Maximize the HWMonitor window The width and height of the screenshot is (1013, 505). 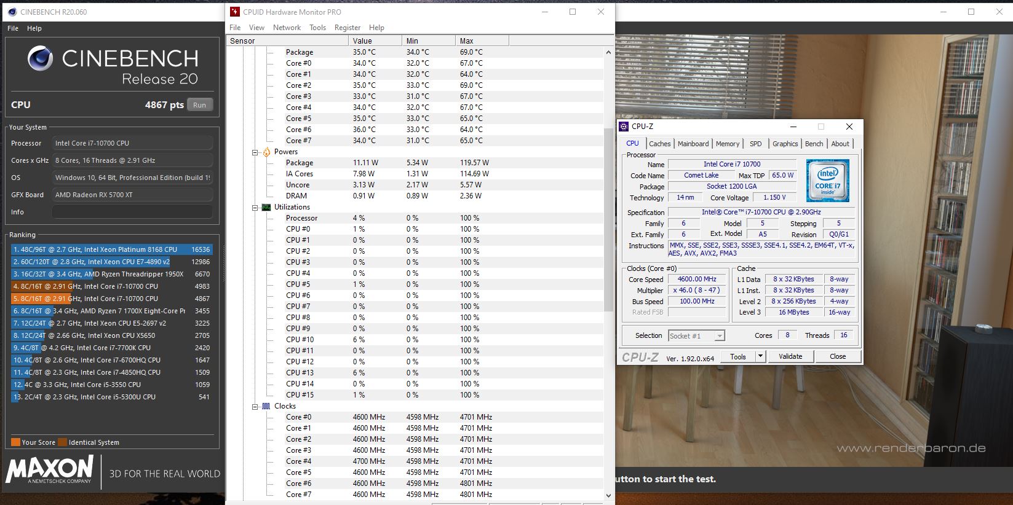tap(573, 12)
